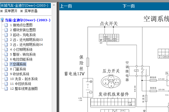The width and height of the screenshot is (169, 112).
Task: Click the document icon beside 9 收放机系统
Action: click(6, 74)
